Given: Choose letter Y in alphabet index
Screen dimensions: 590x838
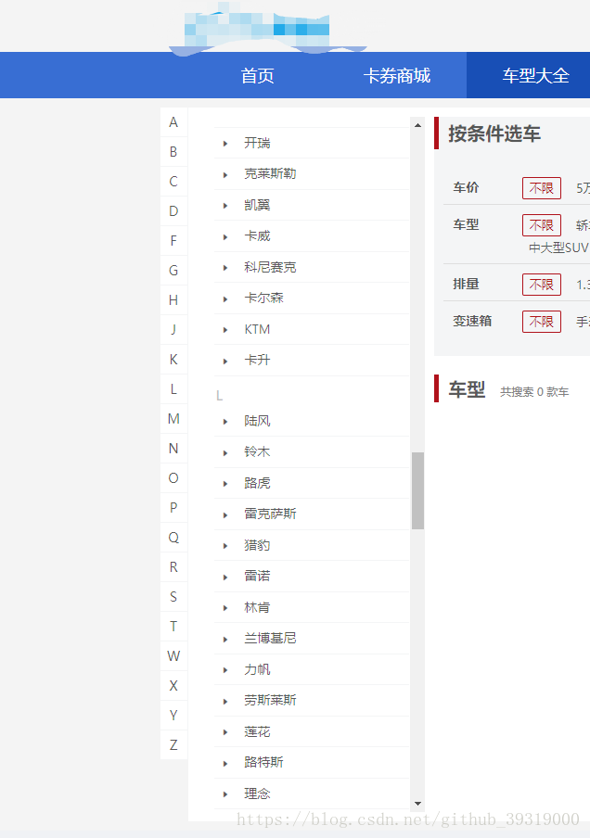Looking at the screenshot, I should (x=173, y=715).
